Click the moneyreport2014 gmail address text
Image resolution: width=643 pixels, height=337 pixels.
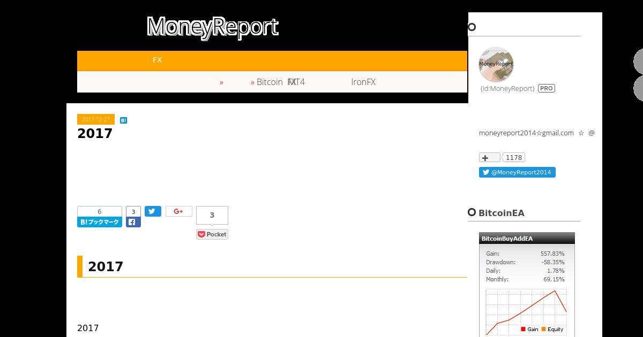[526, 133]
